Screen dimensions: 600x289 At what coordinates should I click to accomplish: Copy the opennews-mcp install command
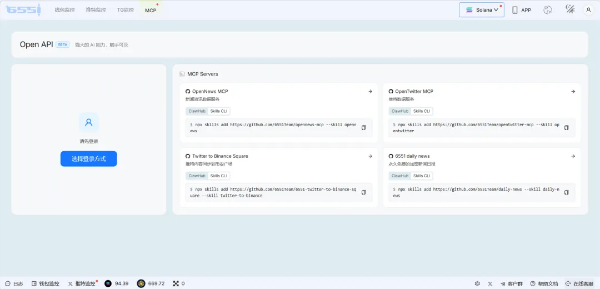coord(363,127)
